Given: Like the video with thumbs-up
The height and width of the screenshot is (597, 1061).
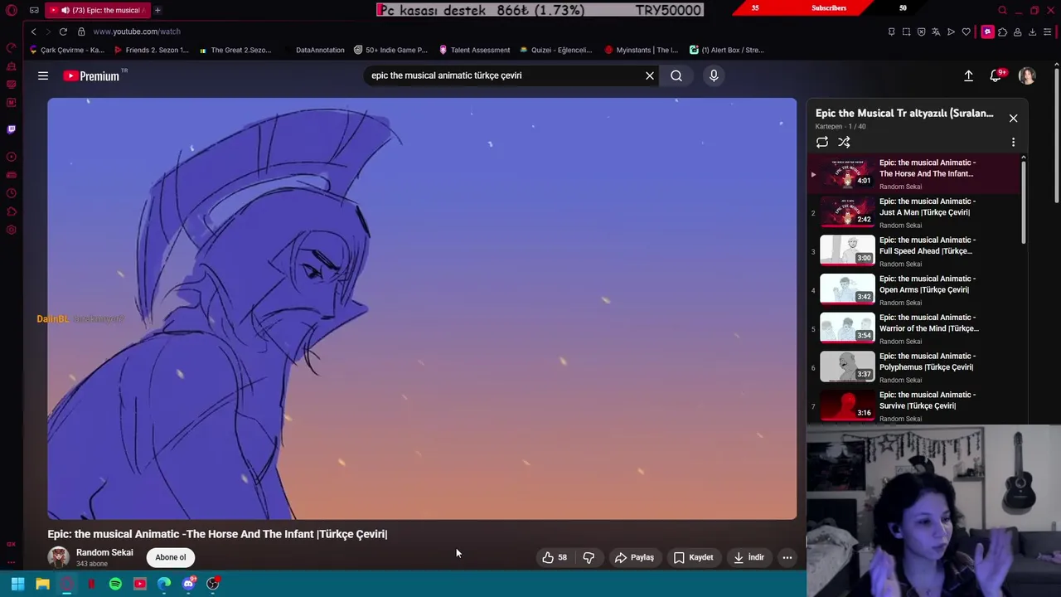Looking at the screenshot, I should tap(555, 557).
